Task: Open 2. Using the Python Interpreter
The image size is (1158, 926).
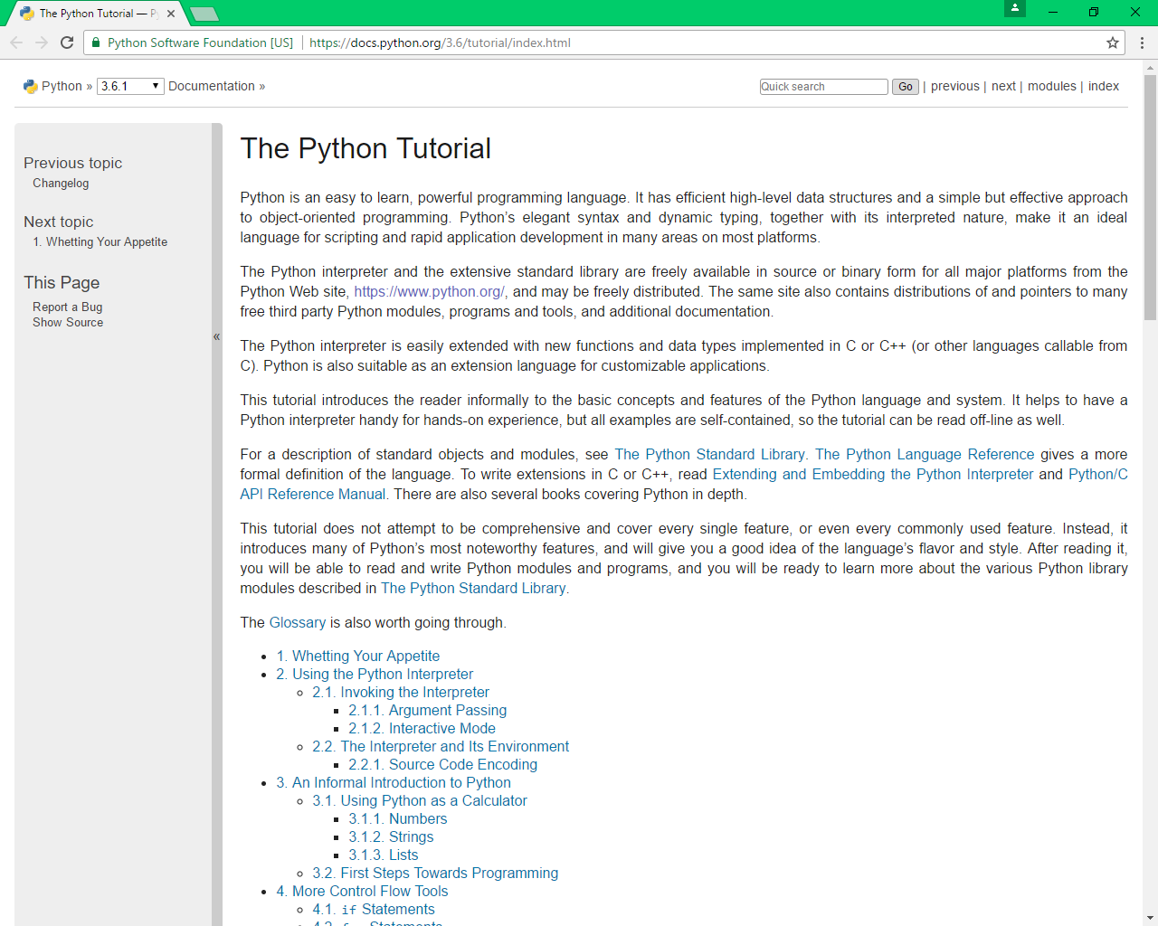Action: click(375, 674)
